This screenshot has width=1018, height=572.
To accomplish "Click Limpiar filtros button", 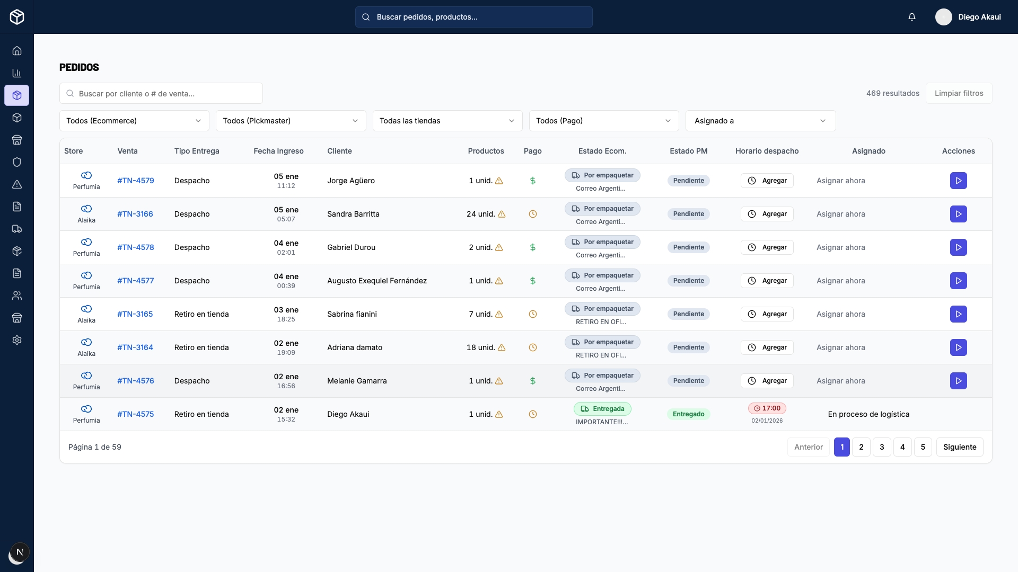I will click(x=959, y=93).
